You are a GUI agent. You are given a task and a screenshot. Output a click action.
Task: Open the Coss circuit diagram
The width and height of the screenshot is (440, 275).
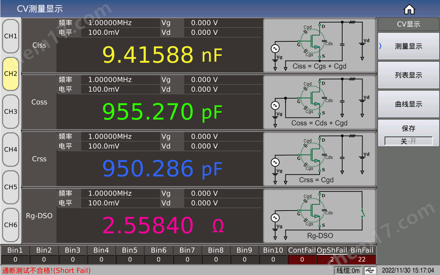pos(319,102)
